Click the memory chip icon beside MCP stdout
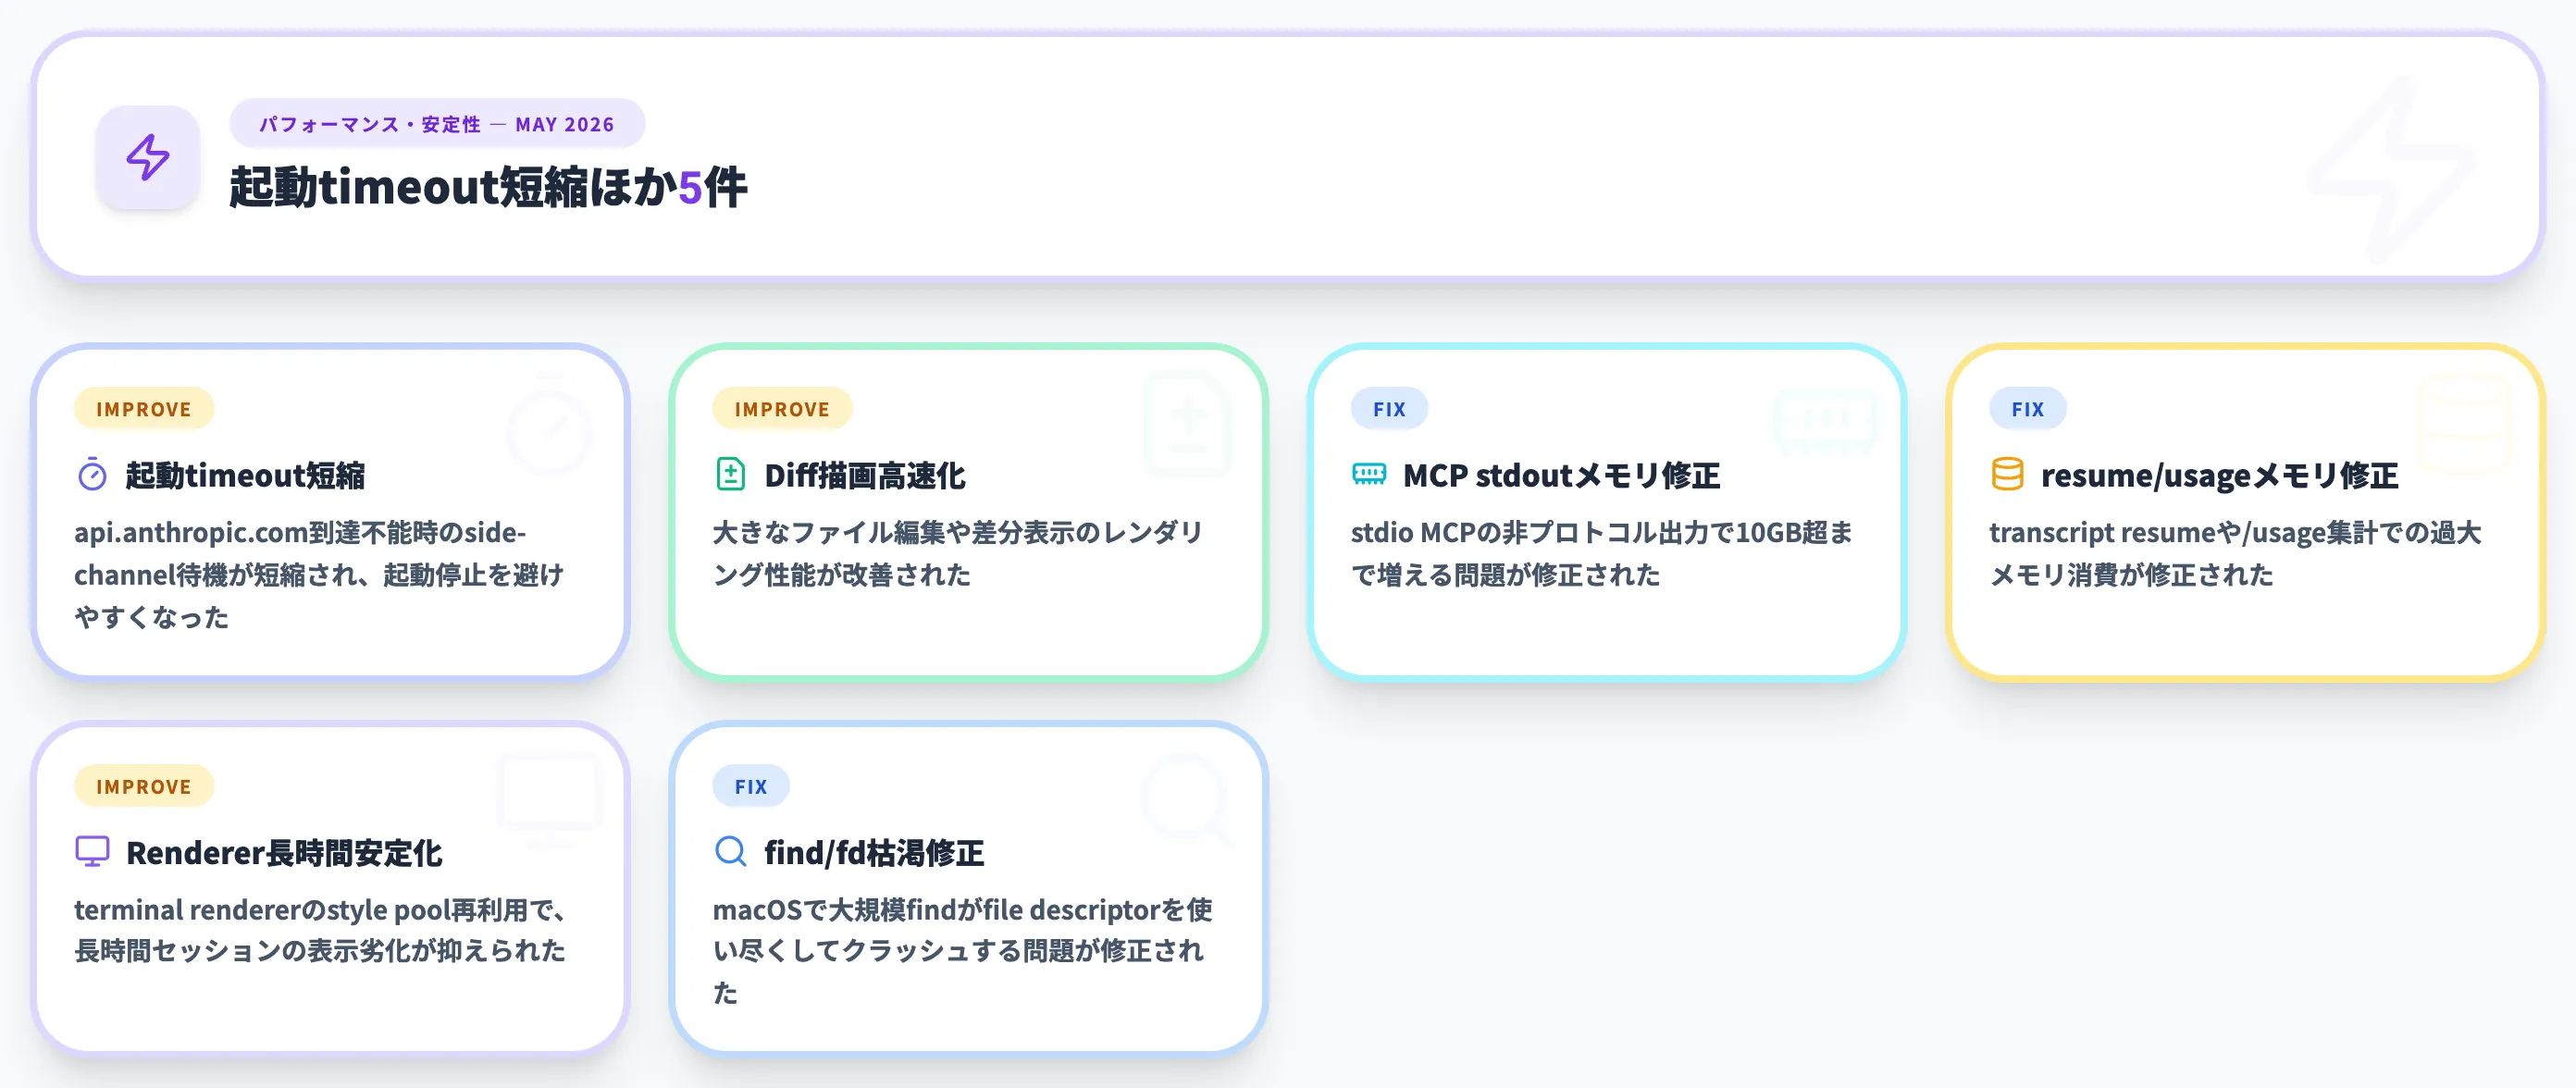Viewport: 2576px width, 1088px height. point(1369,475)
